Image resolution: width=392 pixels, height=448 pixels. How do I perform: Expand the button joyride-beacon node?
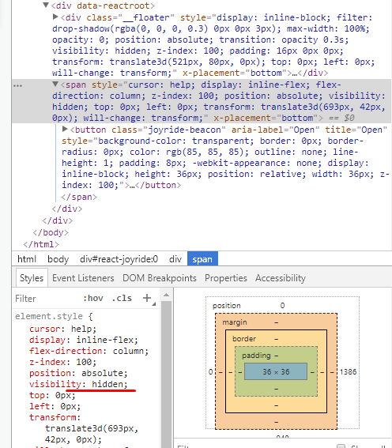[x=65, y=129]
